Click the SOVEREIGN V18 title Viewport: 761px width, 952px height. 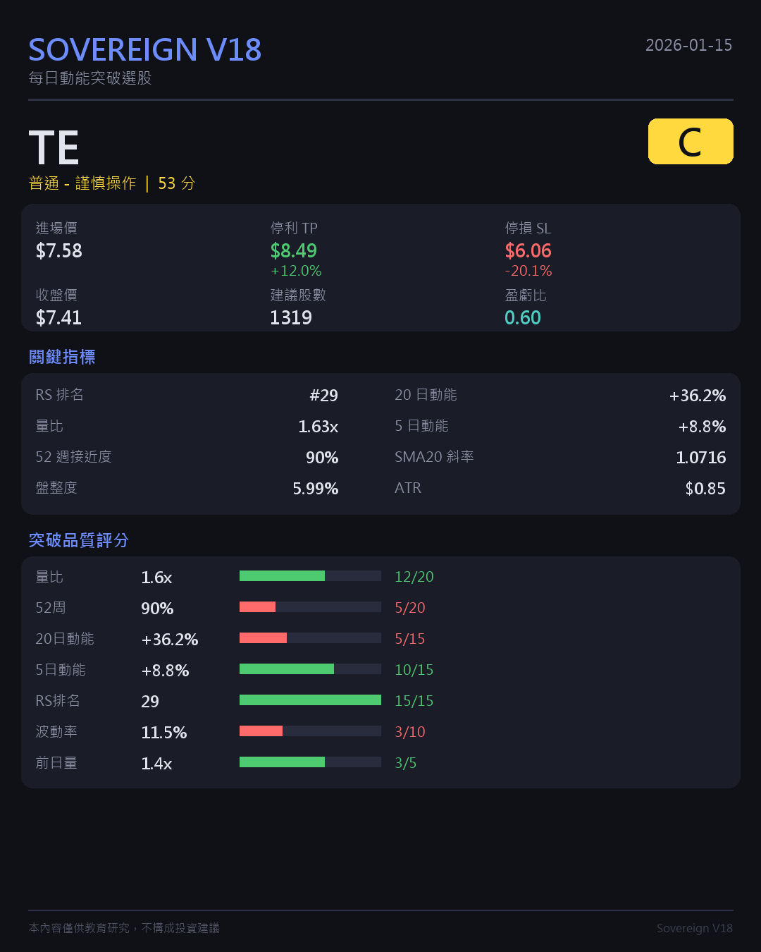(145, 50)
